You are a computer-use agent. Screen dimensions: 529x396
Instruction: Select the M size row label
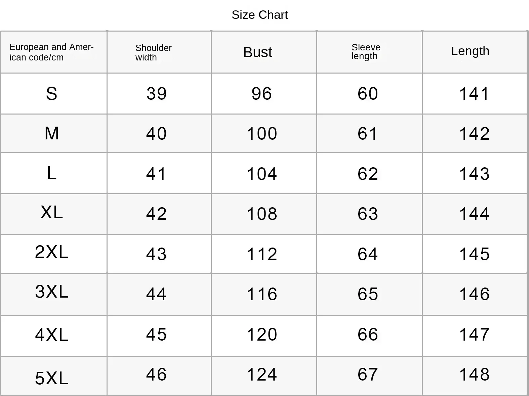coord(51,133)
